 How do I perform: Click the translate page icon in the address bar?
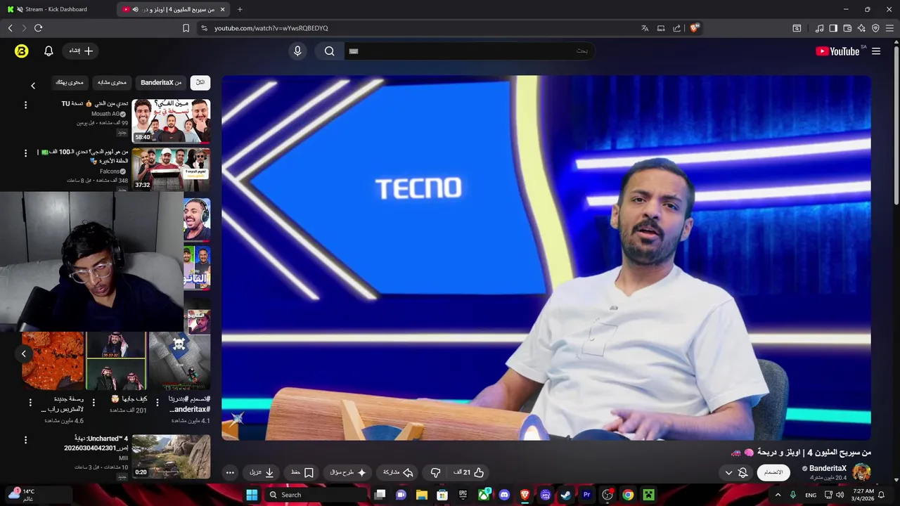click(x=645, y=28)
